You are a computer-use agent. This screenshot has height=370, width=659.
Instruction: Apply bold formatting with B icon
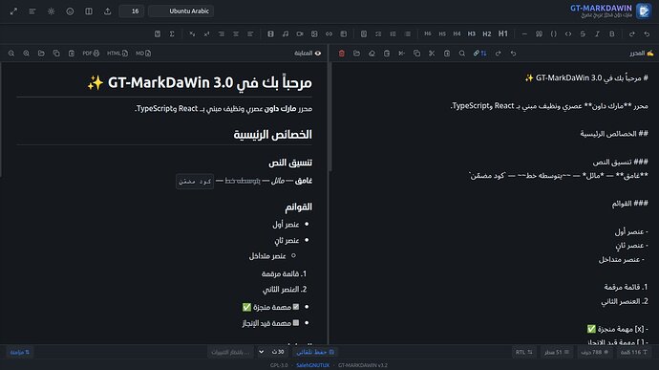(x=612, y=33)
